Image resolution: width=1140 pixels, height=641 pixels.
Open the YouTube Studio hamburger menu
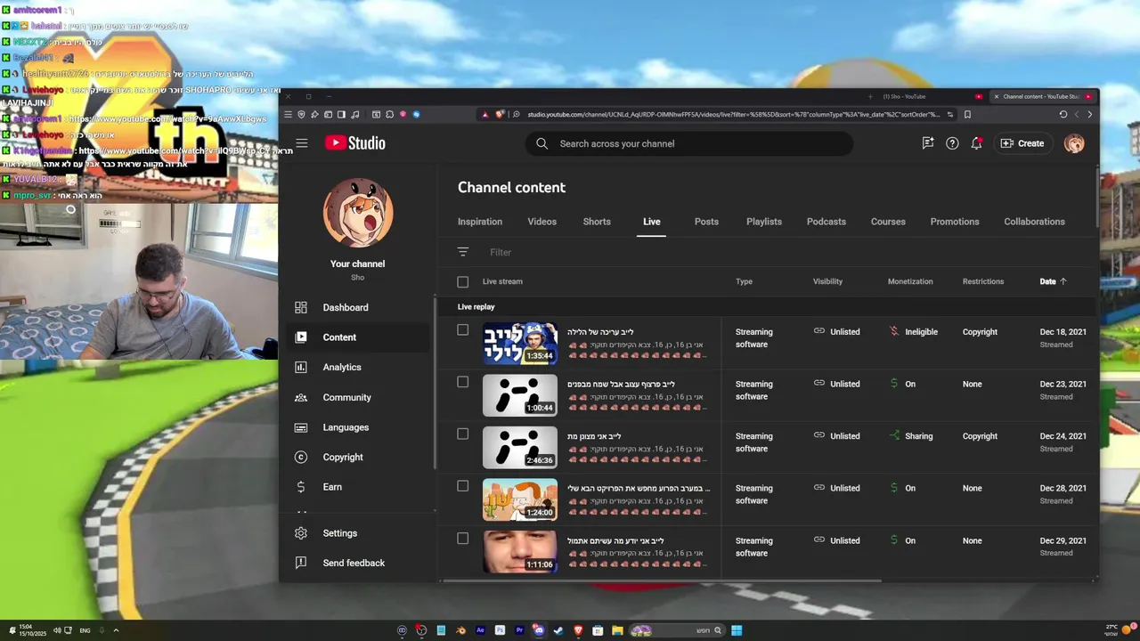point(302,143)
